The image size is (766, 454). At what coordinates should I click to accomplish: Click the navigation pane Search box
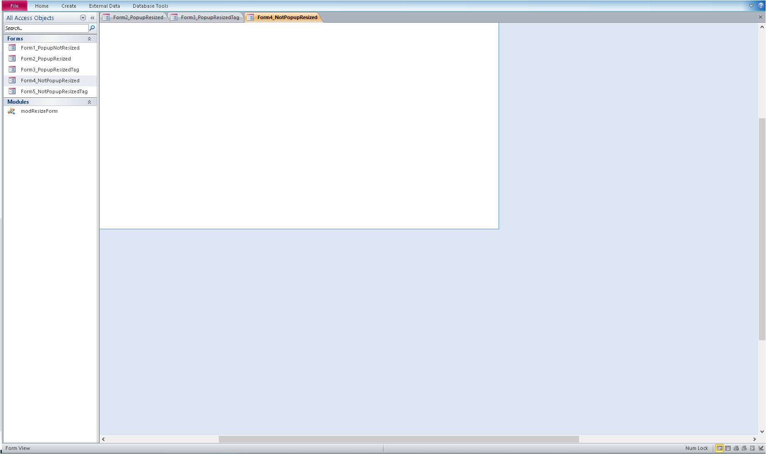click(x=46, y=28)
